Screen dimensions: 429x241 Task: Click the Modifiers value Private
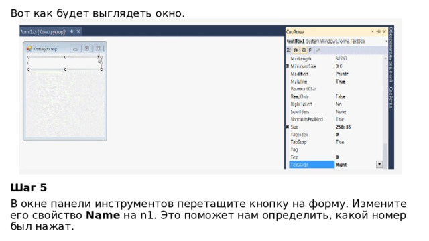coord(342,74)
